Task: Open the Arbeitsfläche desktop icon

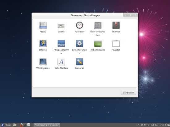Action: tap(98, 44)
